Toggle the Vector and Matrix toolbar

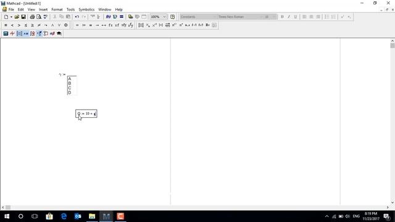pos(19,33)
